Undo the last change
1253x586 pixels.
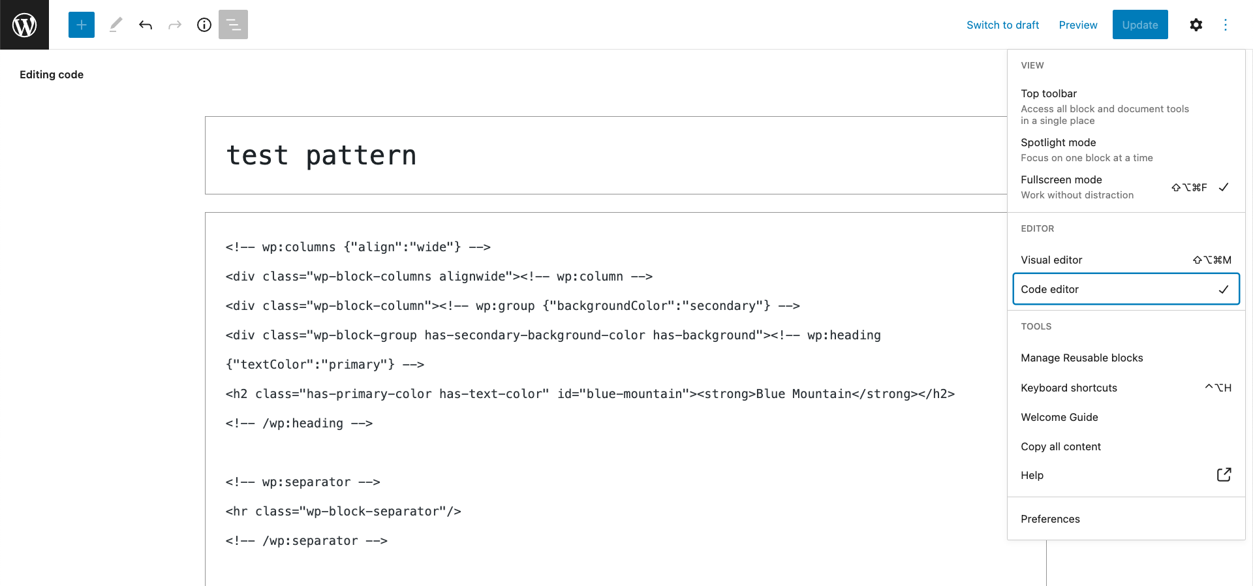pos(146,25)
